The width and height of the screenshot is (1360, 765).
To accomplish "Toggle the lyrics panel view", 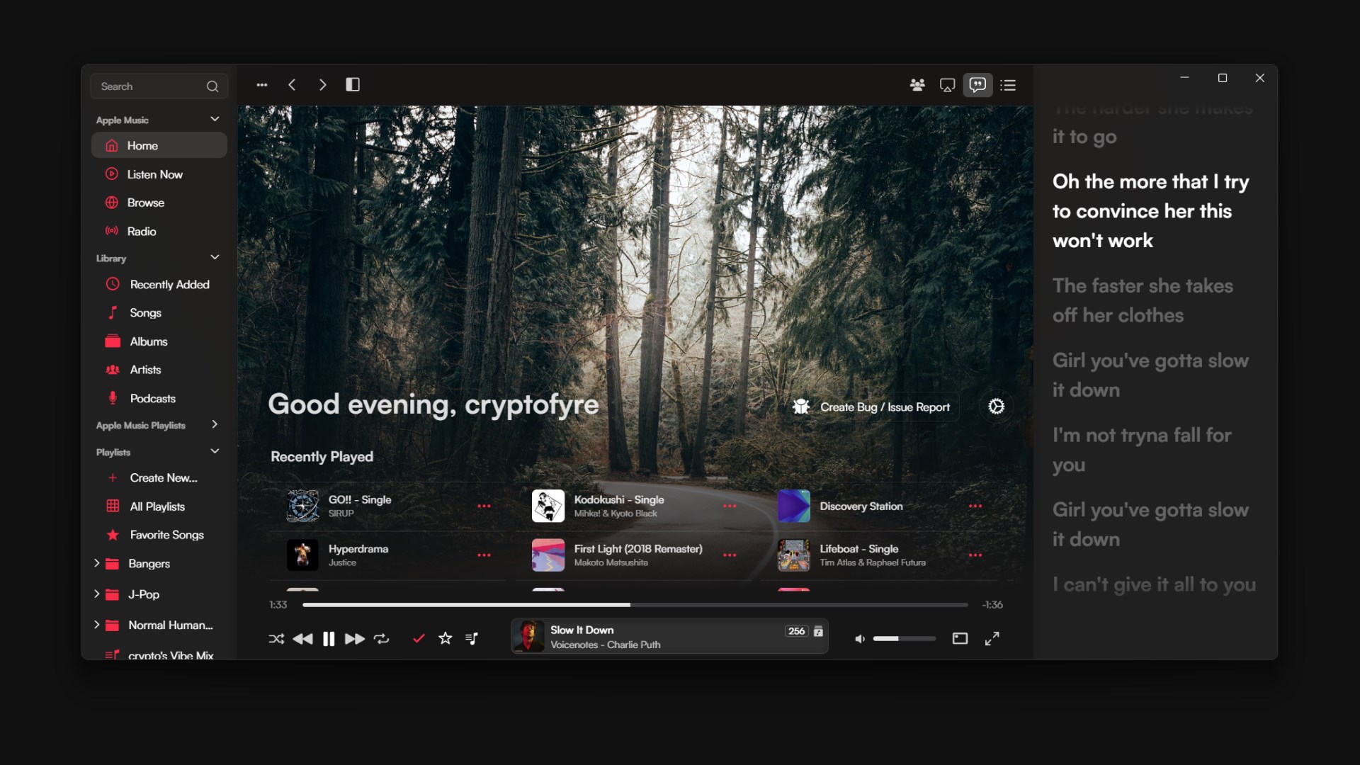I will click(978, 84).
